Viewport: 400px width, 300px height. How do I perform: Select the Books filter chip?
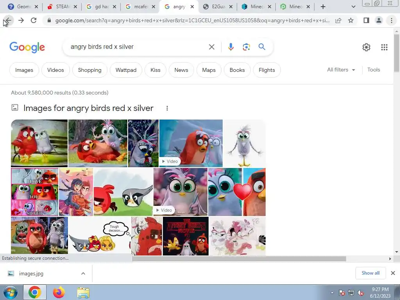pyautogui.click(x=237, y=70)
